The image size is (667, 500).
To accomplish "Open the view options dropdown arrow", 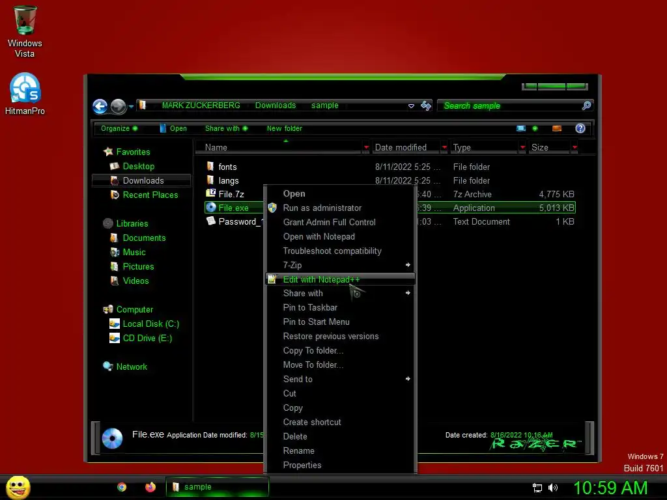I will [x=535, y=128].
